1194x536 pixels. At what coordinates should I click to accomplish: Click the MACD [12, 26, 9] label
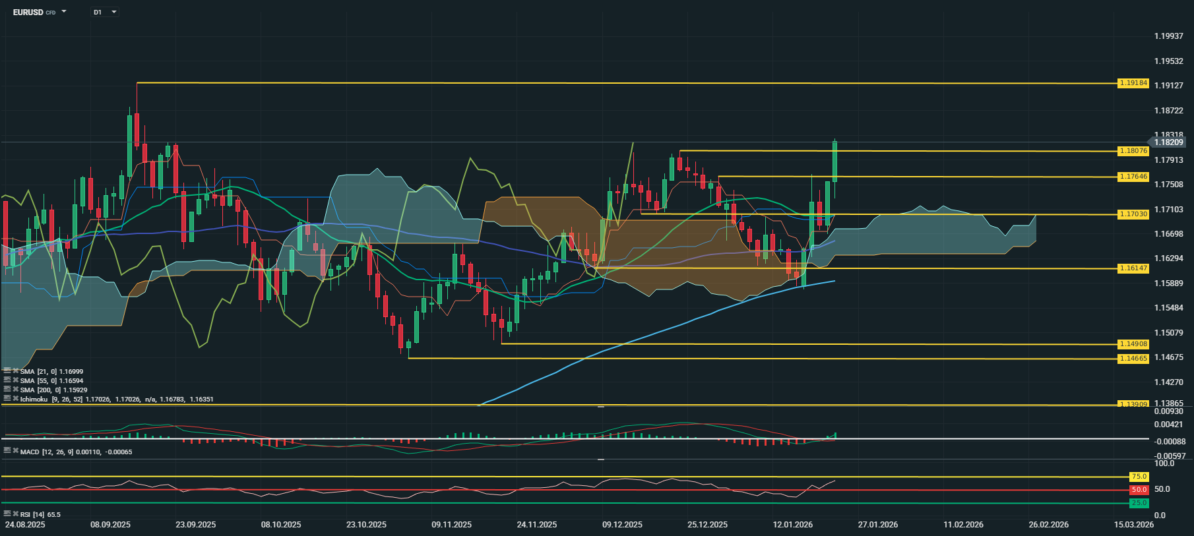coord(47,452)
